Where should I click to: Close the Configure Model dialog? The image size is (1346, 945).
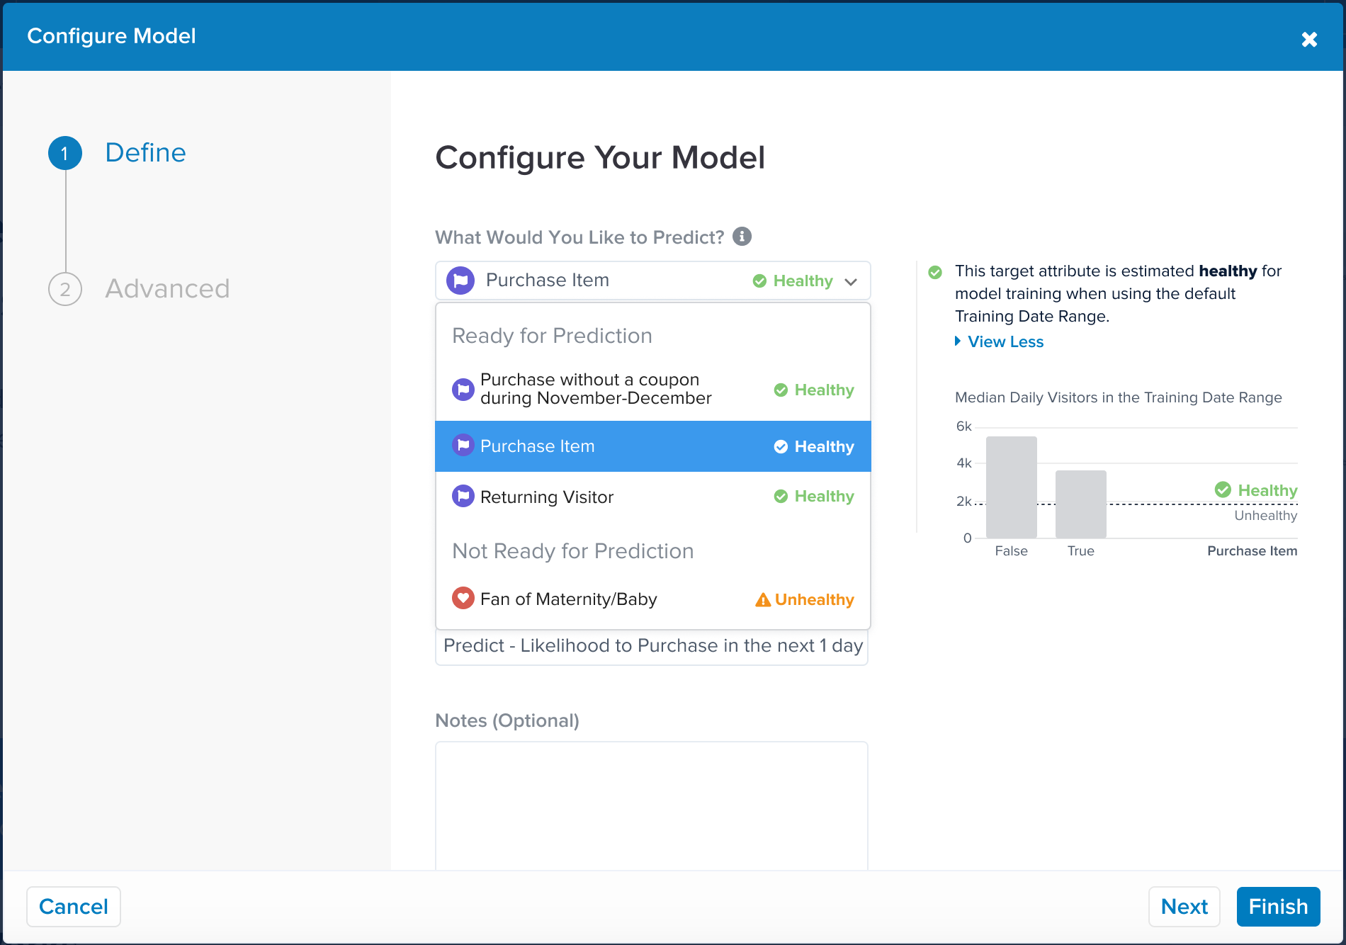click(x=1309, y=40)
